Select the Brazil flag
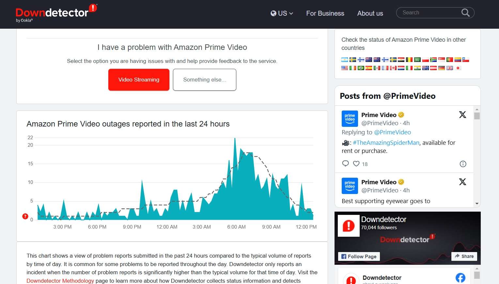 (x=361, y=68)
